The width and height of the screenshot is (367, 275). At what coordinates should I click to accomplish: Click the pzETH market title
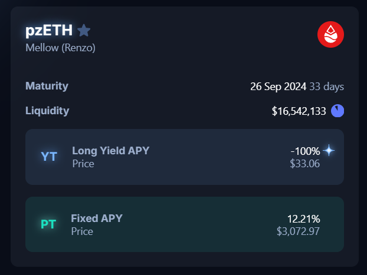[49, 31]
